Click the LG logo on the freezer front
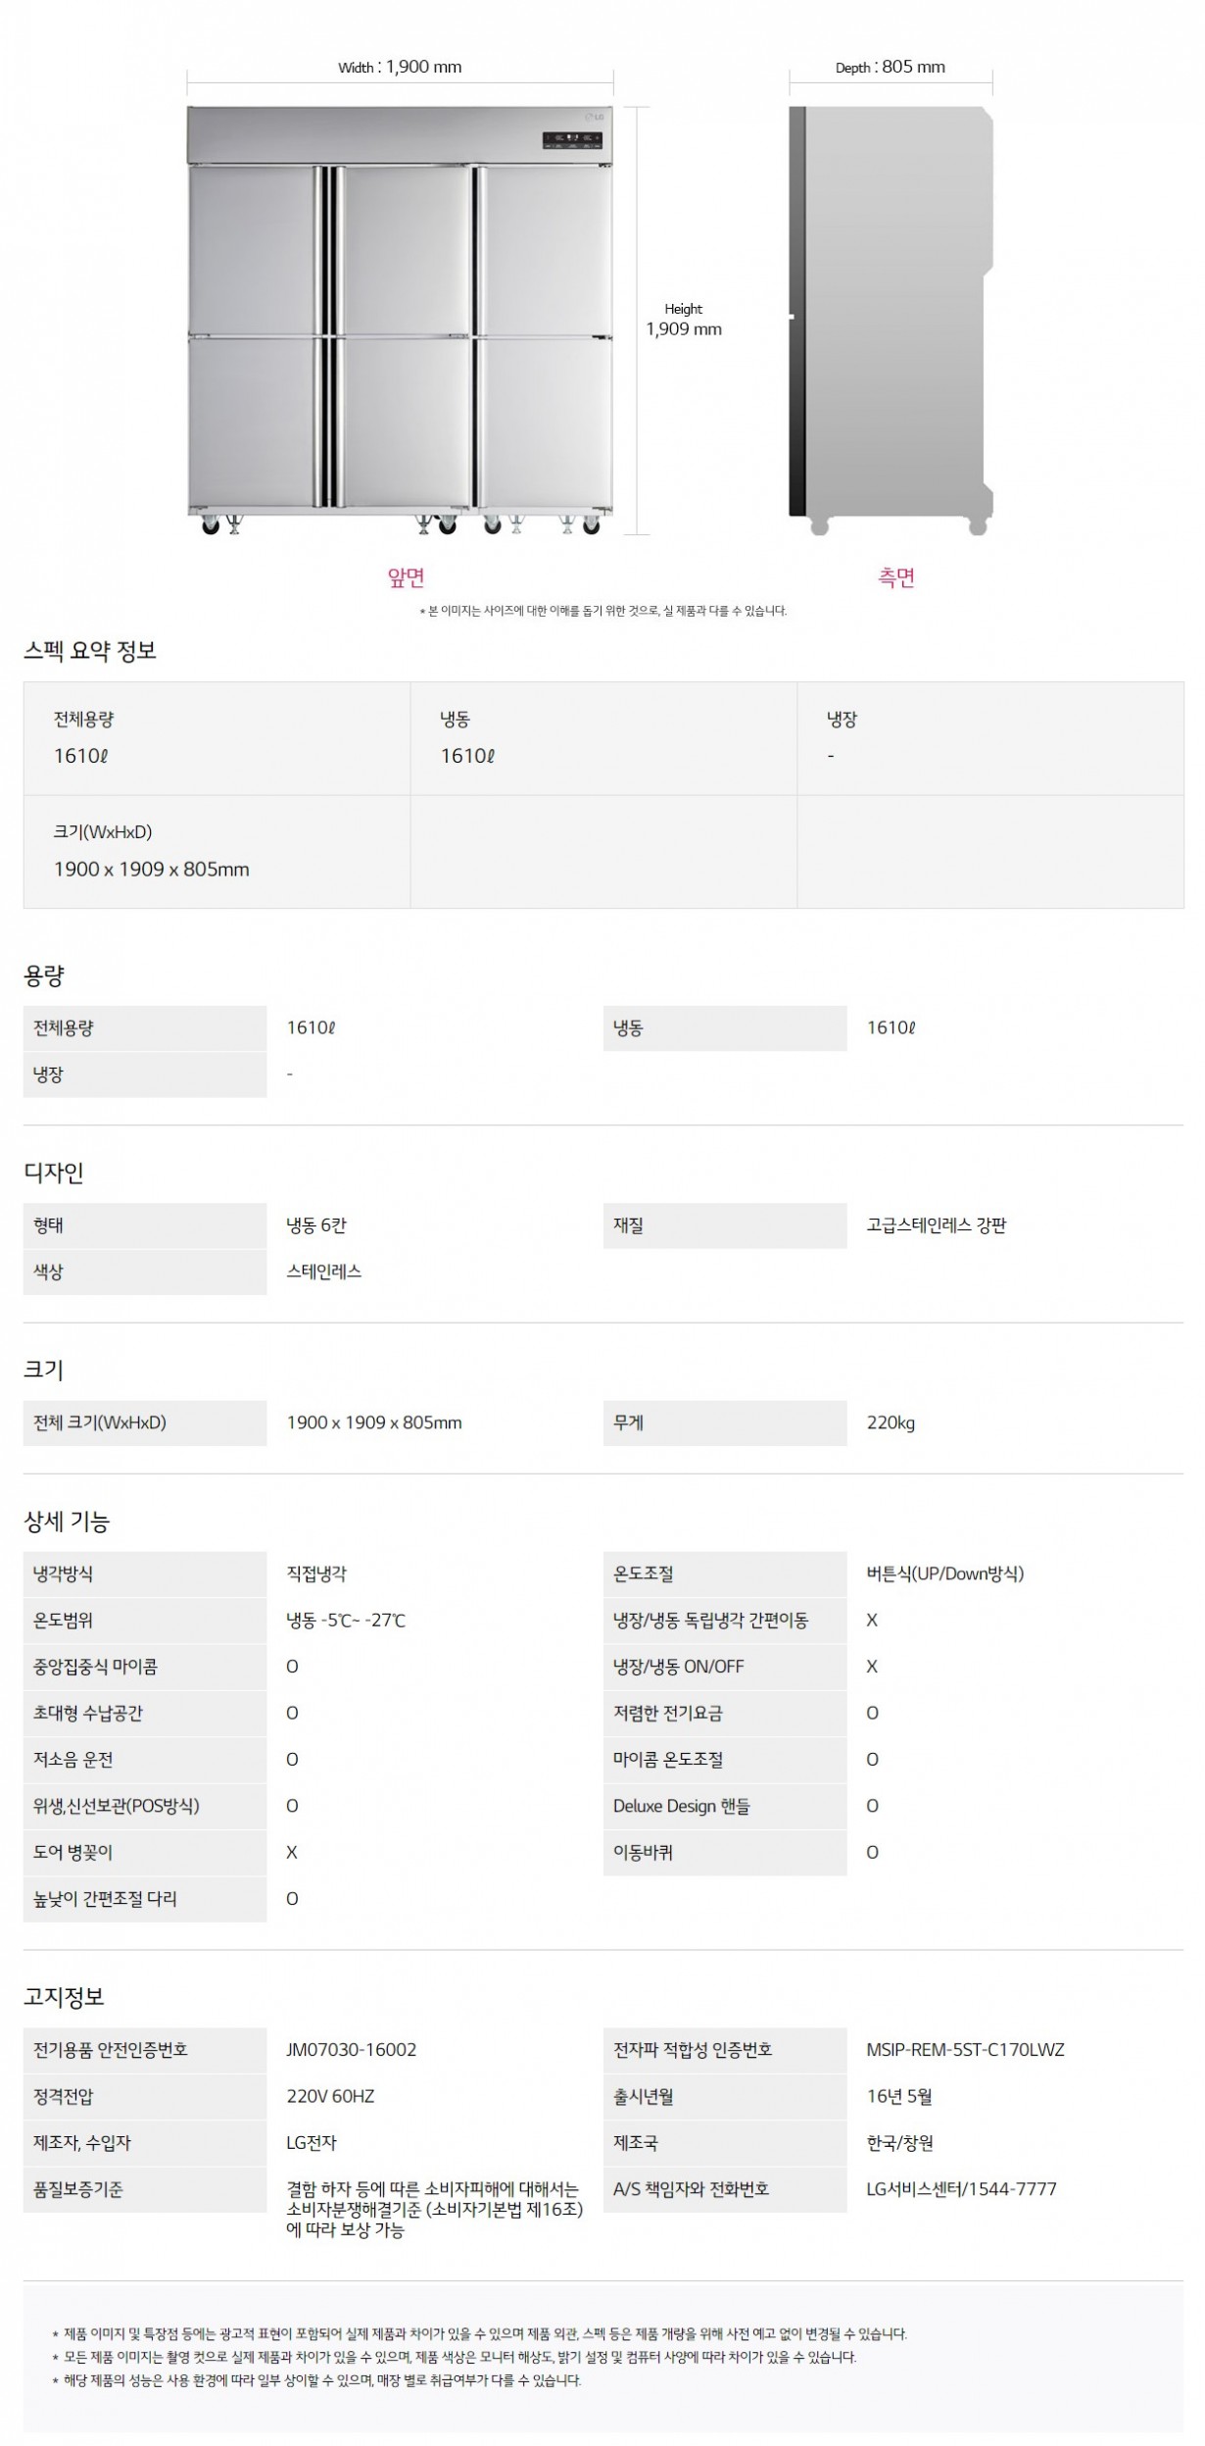 [590, 117]
